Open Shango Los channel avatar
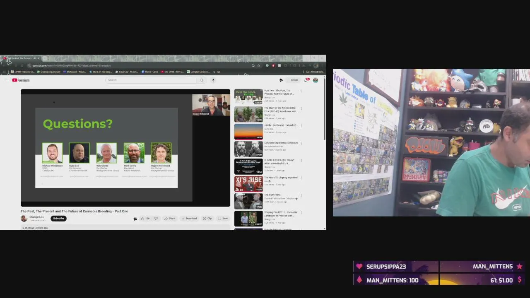 pyautogui.click(x=24, y=219)
